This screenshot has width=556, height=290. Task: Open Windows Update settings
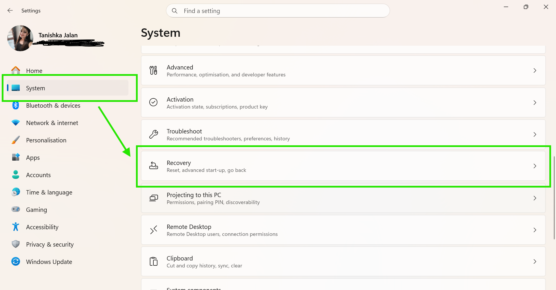click(68, 262)
